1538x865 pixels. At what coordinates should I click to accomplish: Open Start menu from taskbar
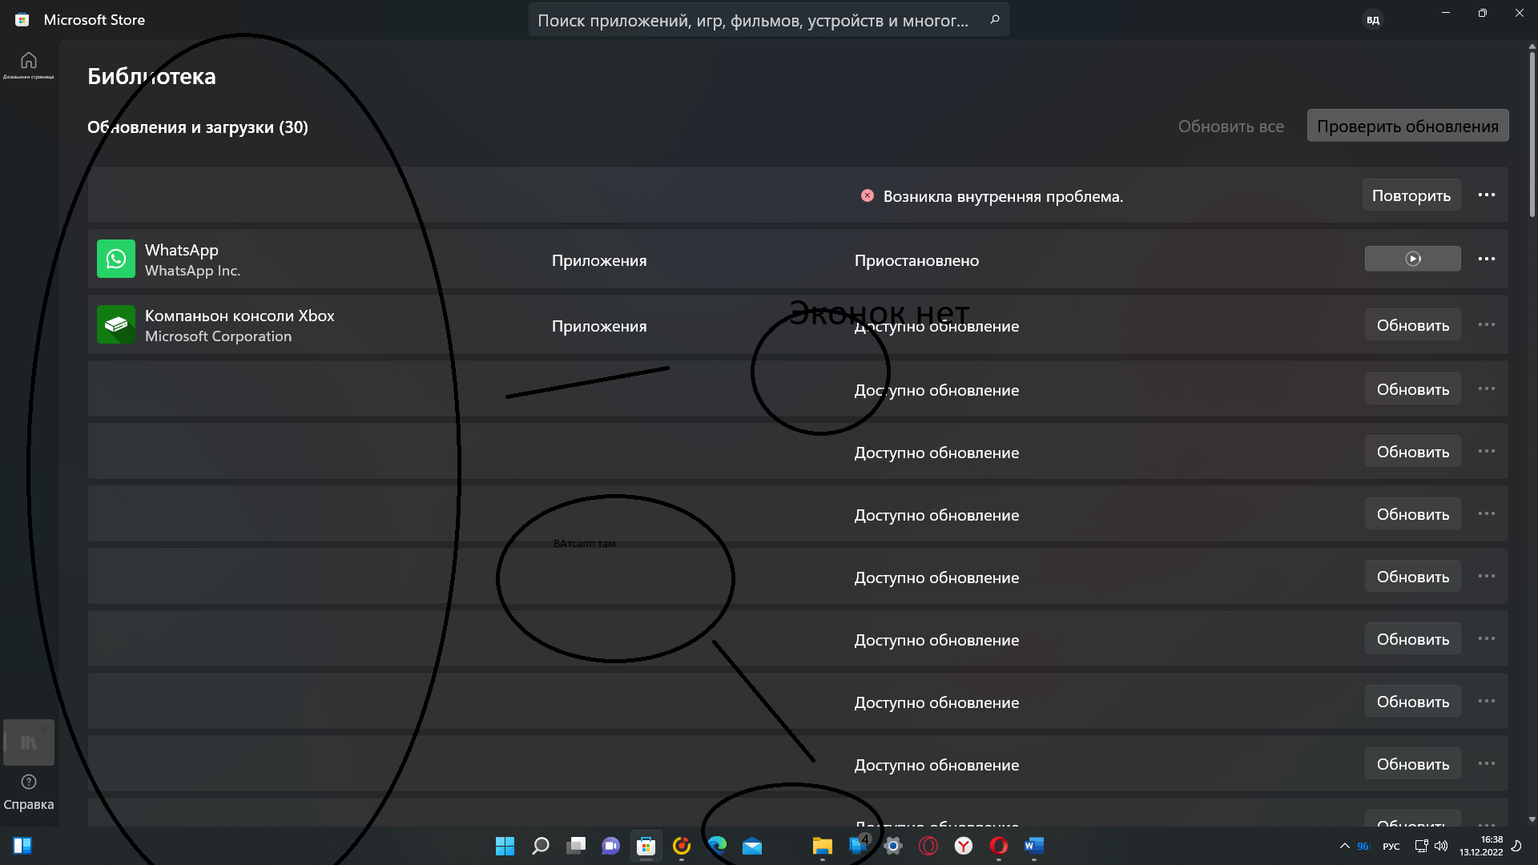click(x=504, y=845)
